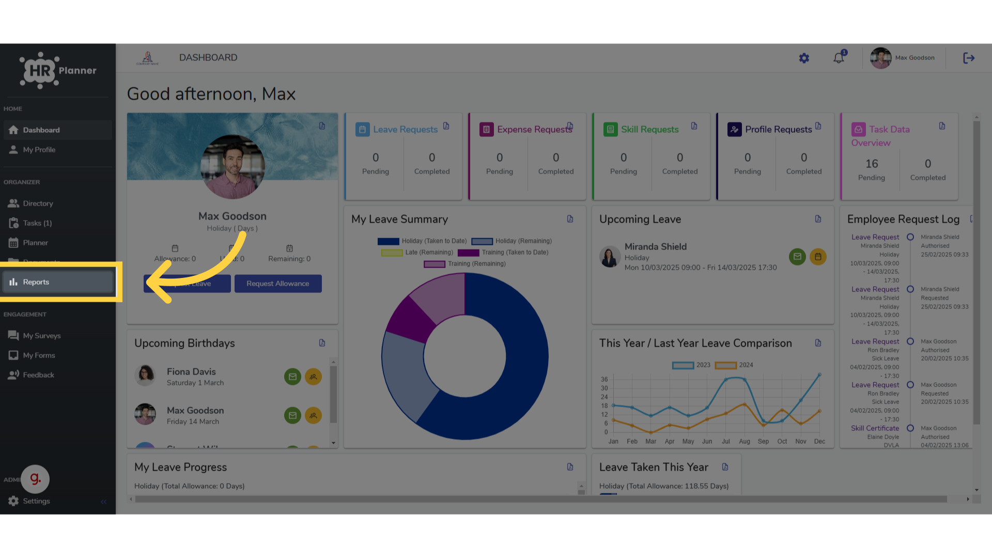Email Max Goodson in Upcoming Birthdays
The width and height of the screenshot is (992, 558).
(292, 415)
